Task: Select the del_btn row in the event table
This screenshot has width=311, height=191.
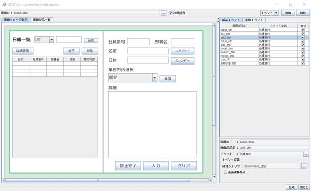Action: tap(264, 34)
